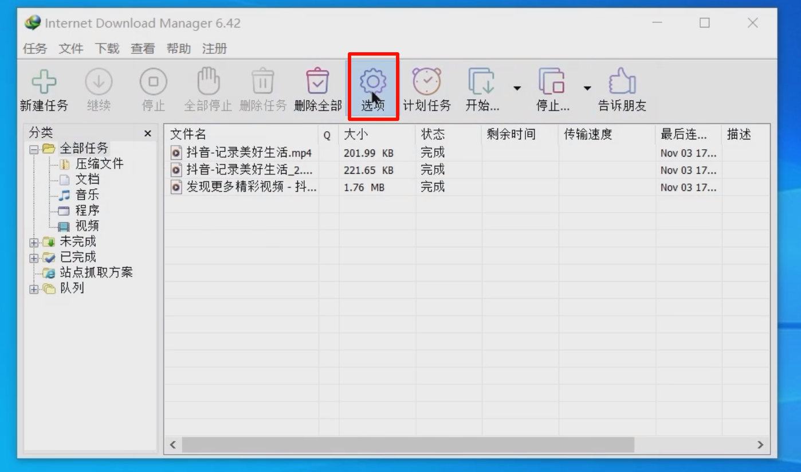The height and width of the screenshot is (472, 801).
Task: Expand the 已完成 tree node
Action: 34,258
